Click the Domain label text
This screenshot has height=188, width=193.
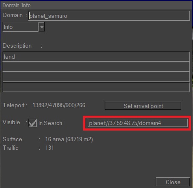click(x=12, y=15)
